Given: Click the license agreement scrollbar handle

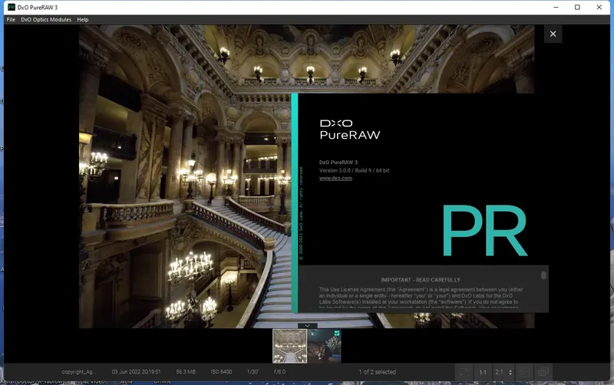Looking at the screenshot, I should (x=543, y=275).
